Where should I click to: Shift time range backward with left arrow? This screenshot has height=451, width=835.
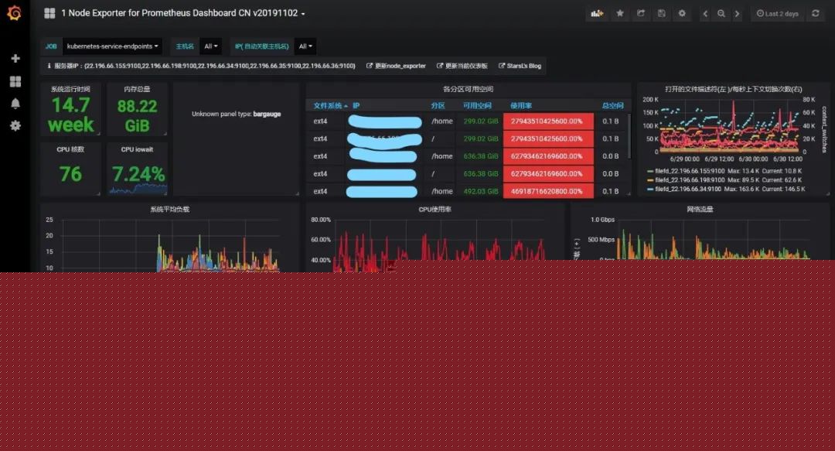(x=705, y=14)
